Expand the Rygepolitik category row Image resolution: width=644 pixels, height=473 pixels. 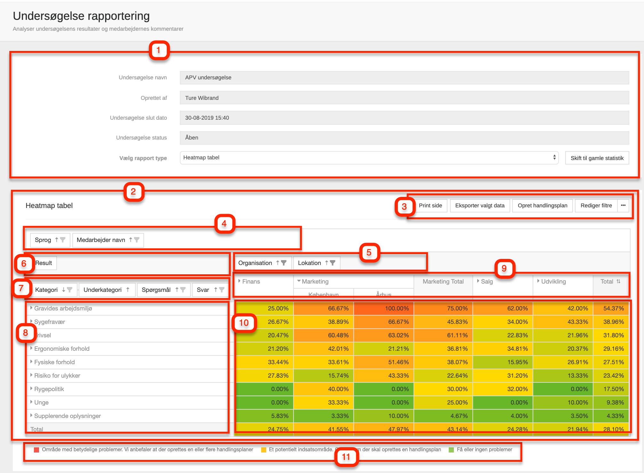click(31, 389)
